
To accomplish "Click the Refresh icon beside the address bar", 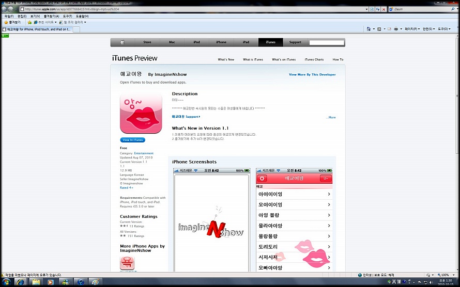I will tap(378, 9).
